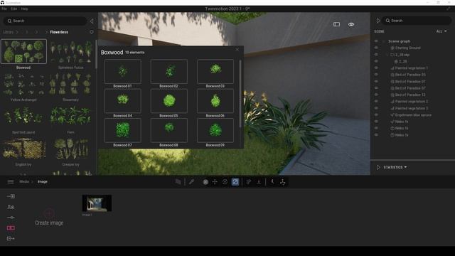Select the Starting Ground tree row

(406, 48)
